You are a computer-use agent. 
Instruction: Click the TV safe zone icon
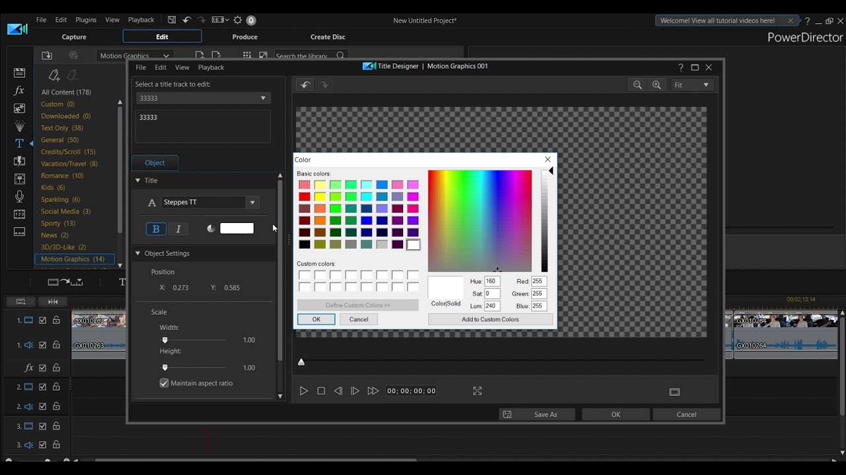[674, 392]
